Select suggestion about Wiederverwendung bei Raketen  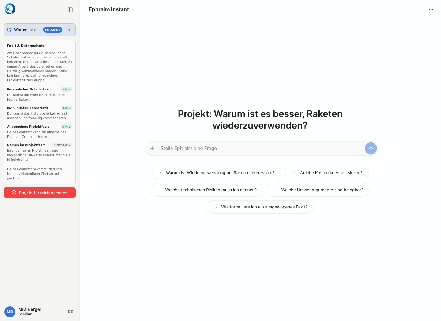pyautogui.click(x=216, y=173)
